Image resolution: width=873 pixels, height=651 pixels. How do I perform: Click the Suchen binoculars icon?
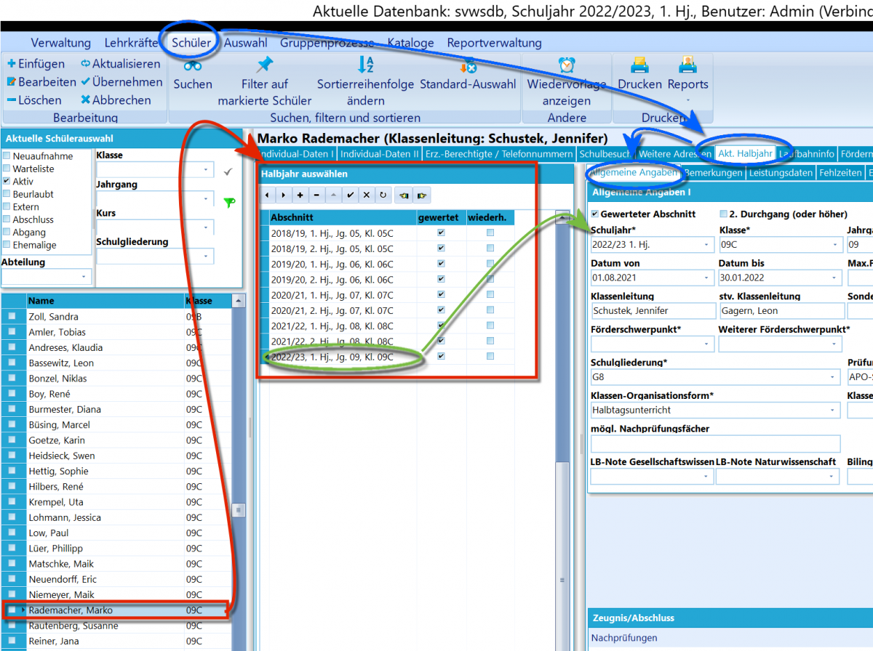(x=193, y=65)
